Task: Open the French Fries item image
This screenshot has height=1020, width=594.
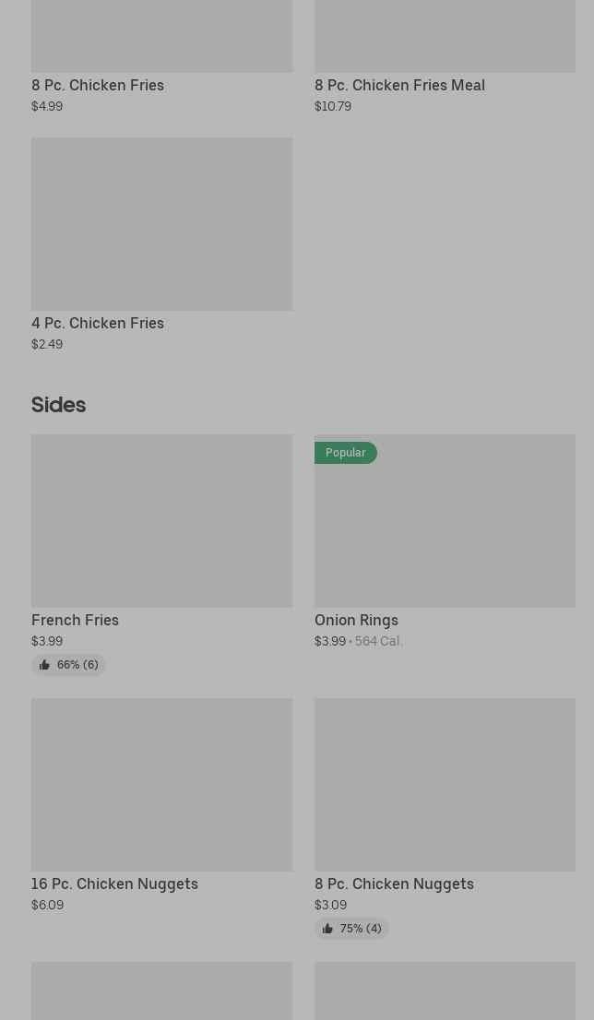Action: [x=161, y=521]
